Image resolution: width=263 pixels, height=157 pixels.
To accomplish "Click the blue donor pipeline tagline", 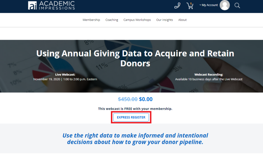I will click(135, 139).
